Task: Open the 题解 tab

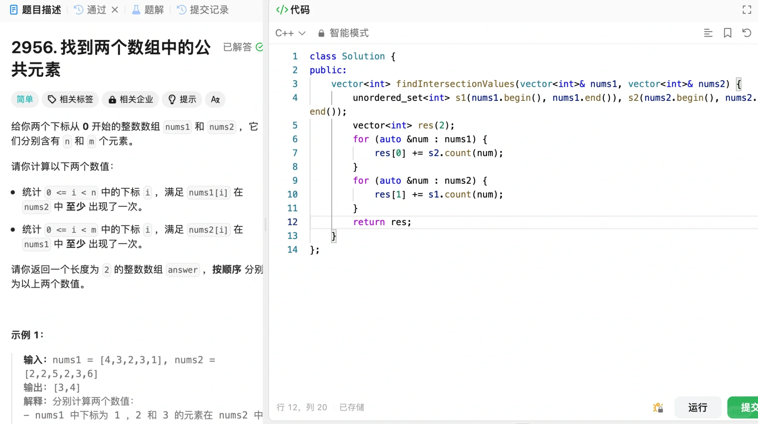Action: (x=148, y=10)
